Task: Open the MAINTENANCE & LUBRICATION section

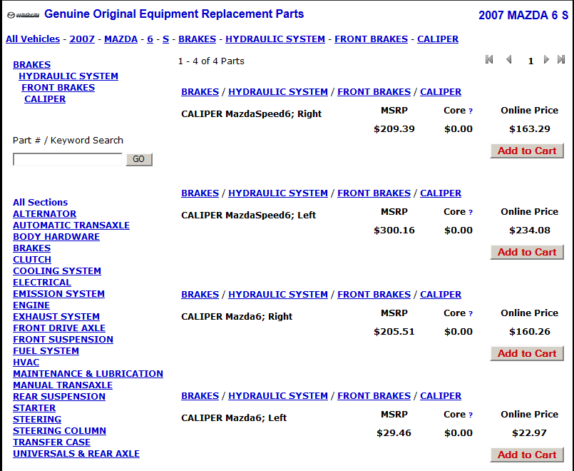Action: click(88, 373)
